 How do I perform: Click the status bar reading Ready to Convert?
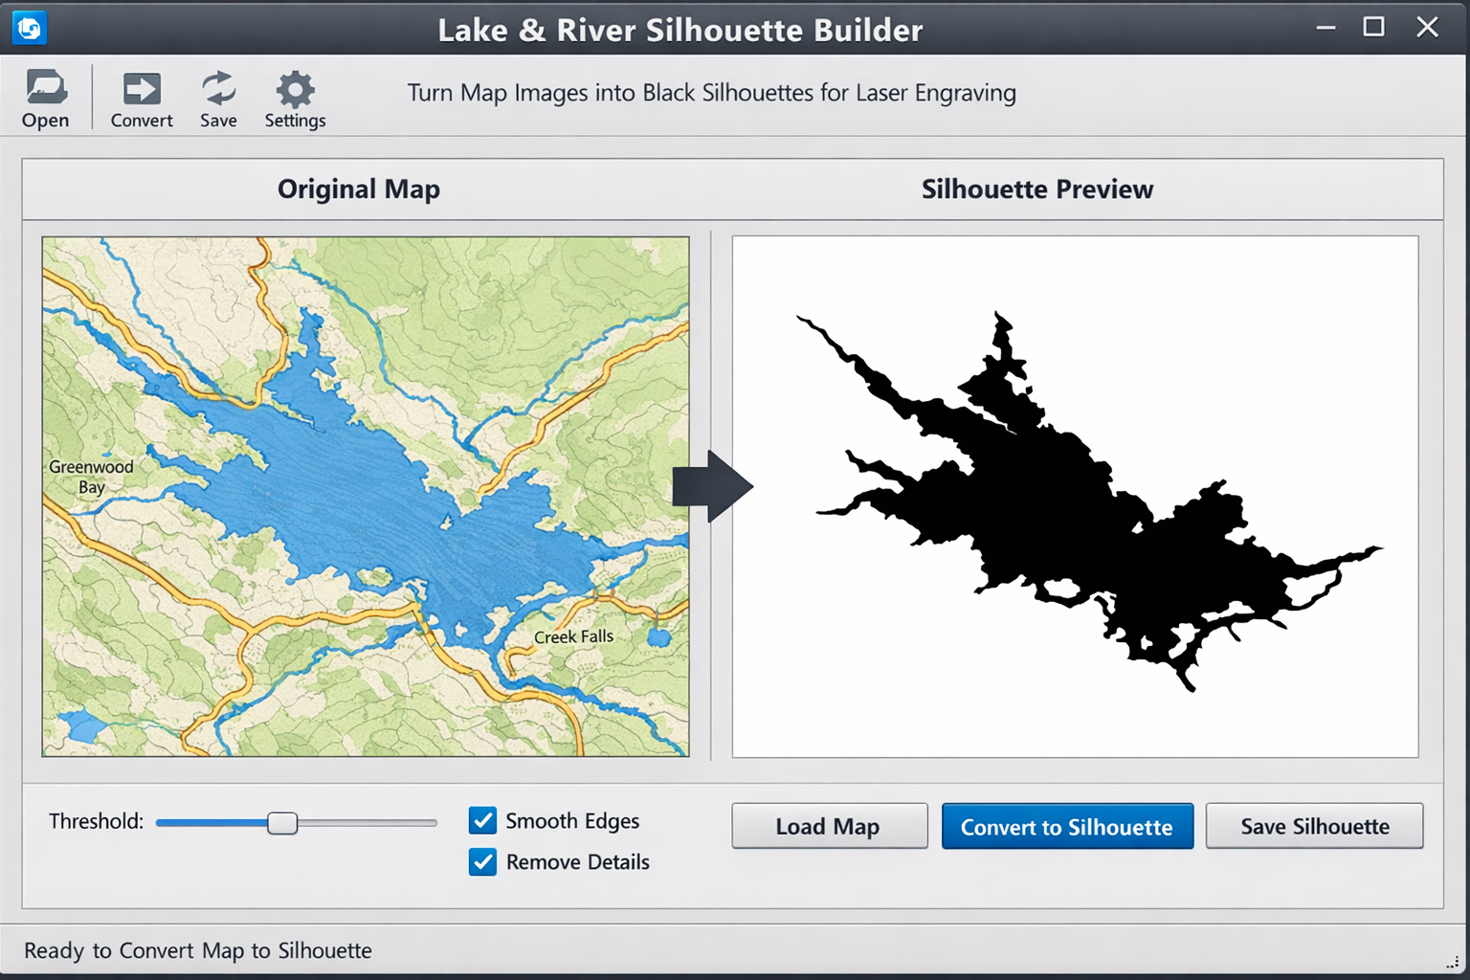(x=199, y=950)
